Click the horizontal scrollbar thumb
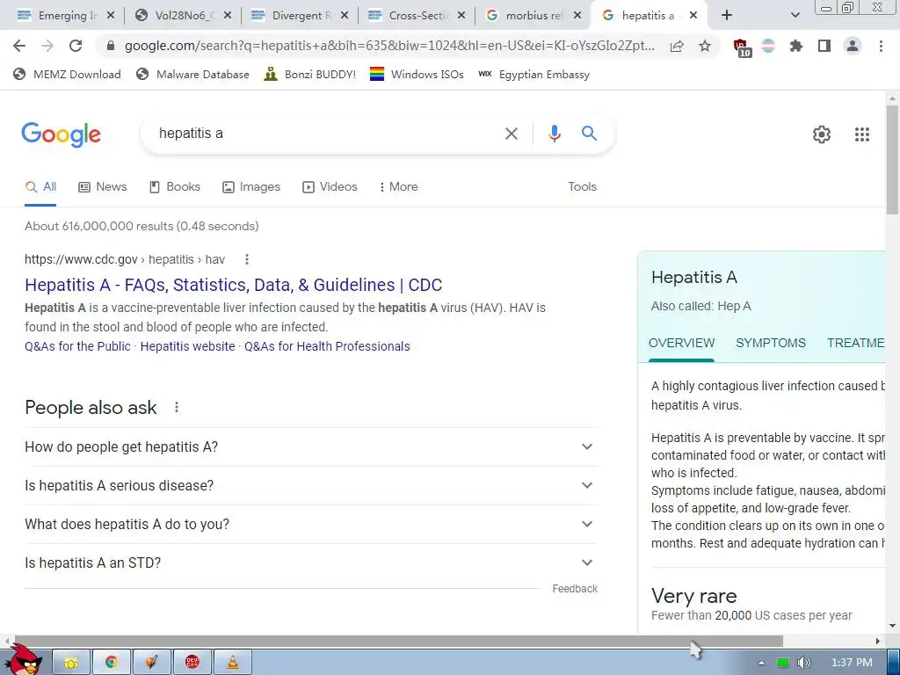Viewport: 900px width, 675px height. 399,641
